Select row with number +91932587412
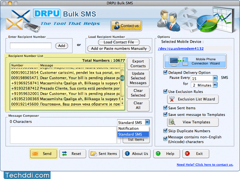The height and width of the screenshot is (179, 240). coord(66,88)
